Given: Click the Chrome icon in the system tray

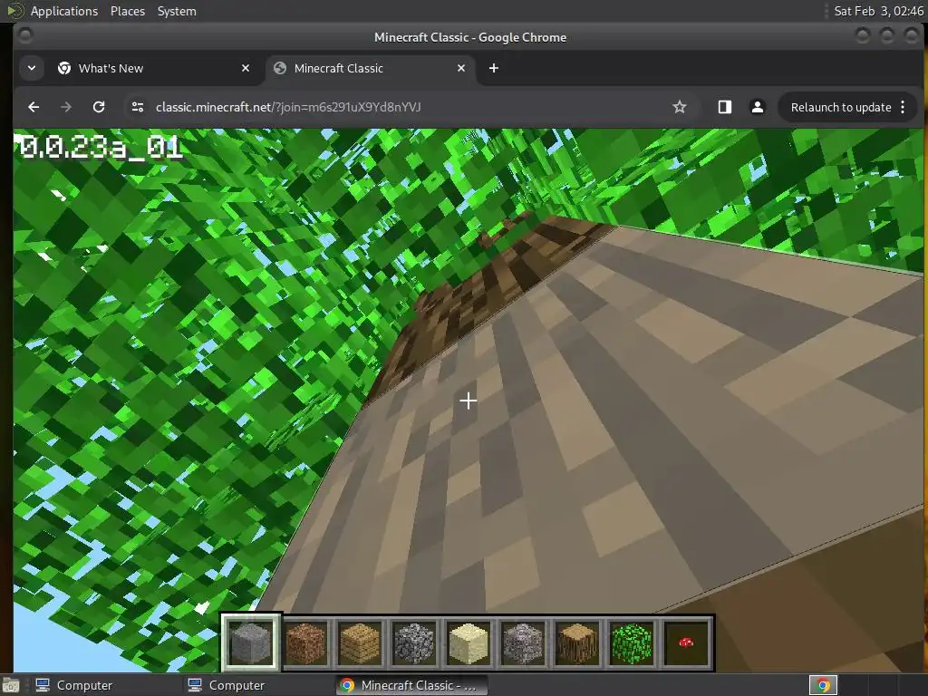Looking at the screenshot, I should click(823, 685).
